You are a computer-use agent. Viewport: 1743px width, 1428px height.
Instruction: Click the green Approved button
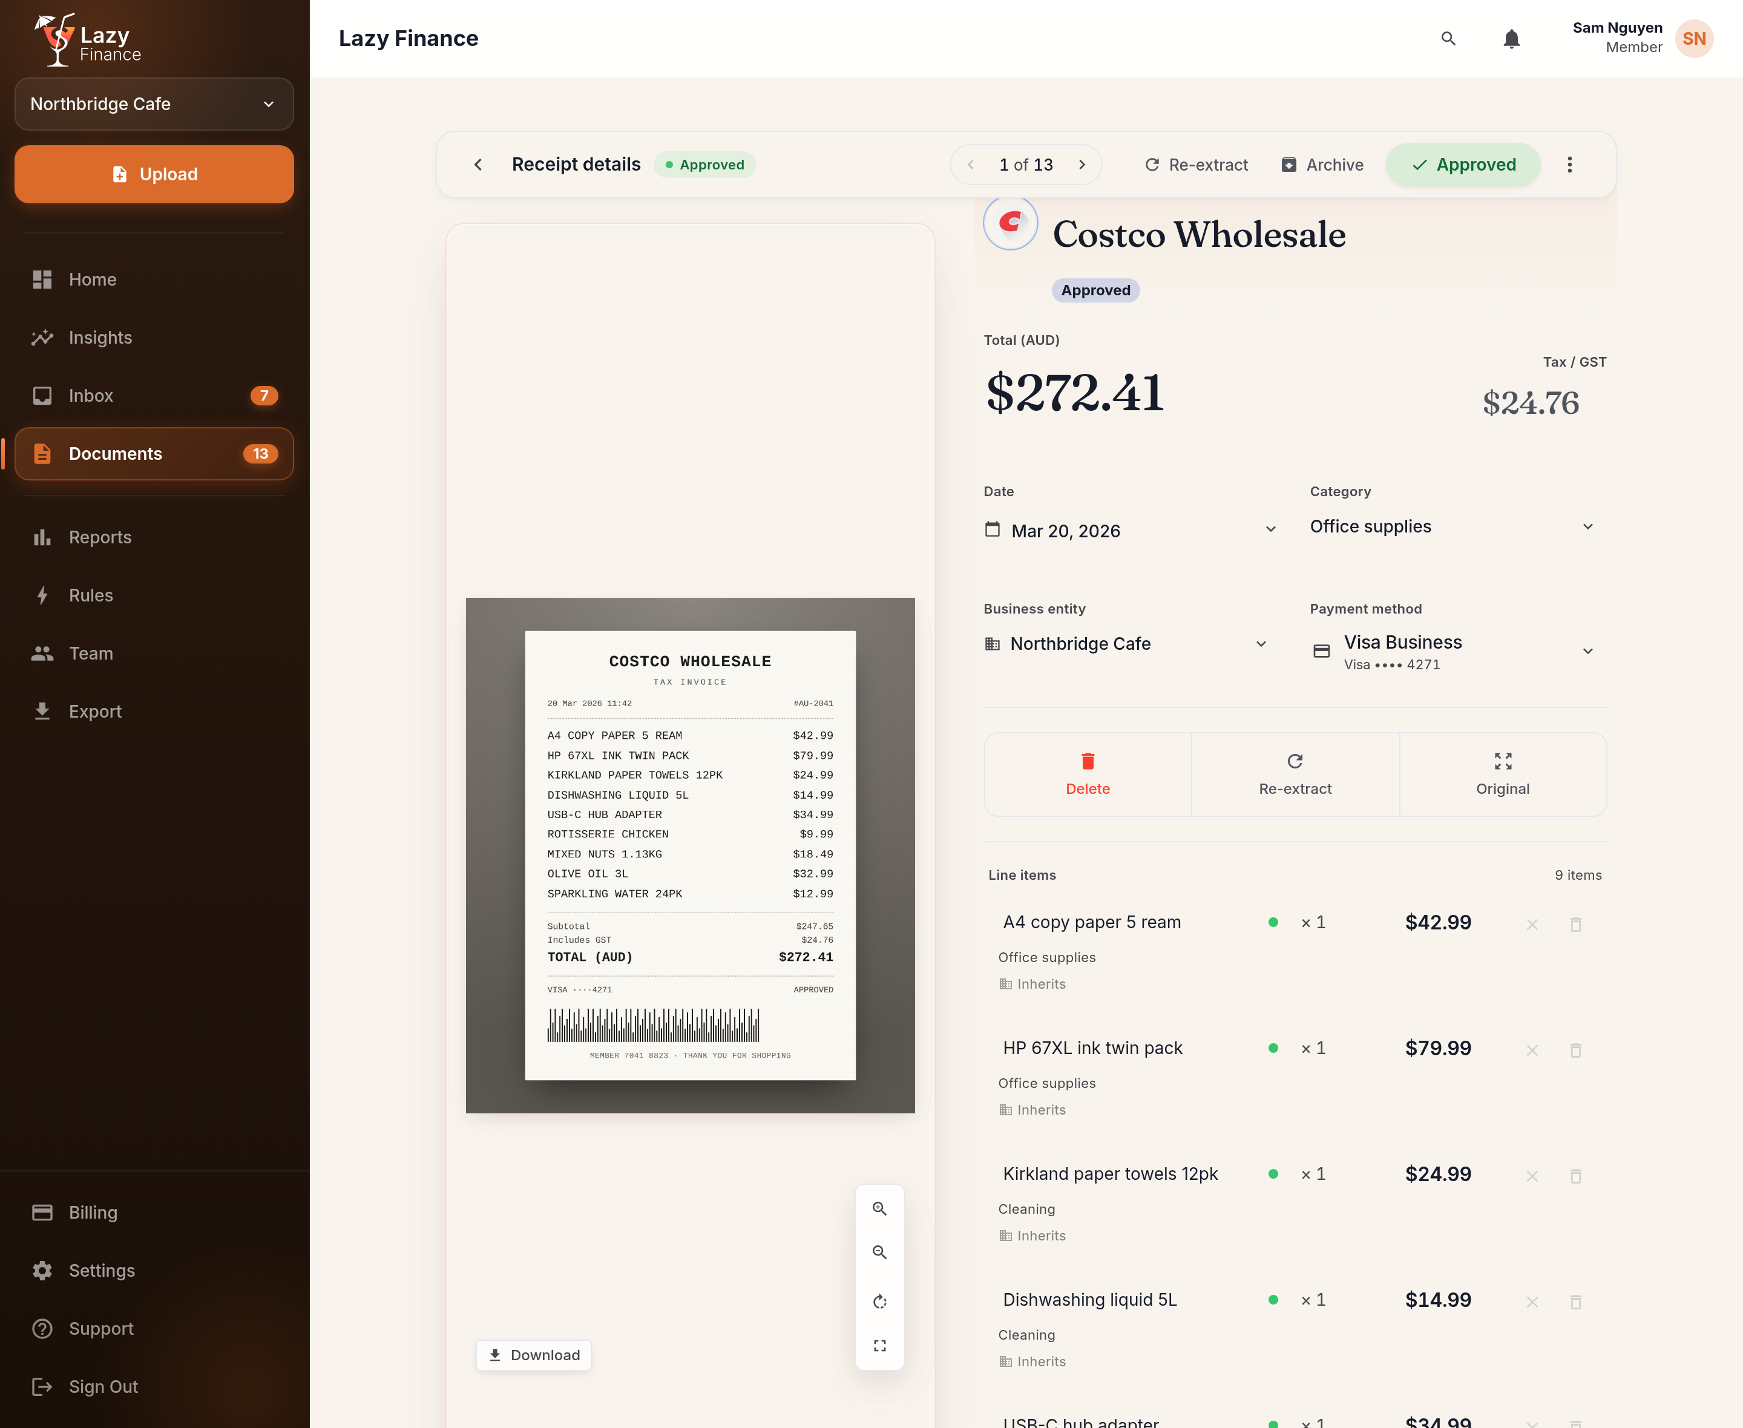click(x=1463, y=165)
